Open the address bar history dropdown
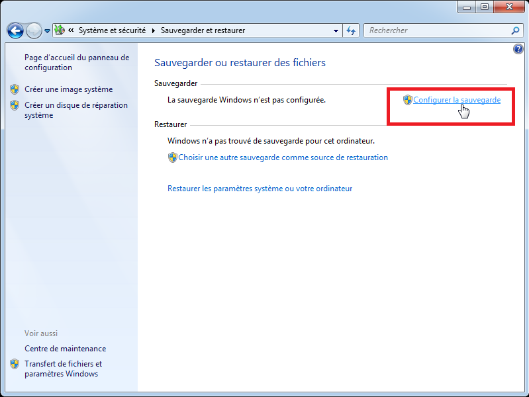The image size is (529, 397). point(336,30)
